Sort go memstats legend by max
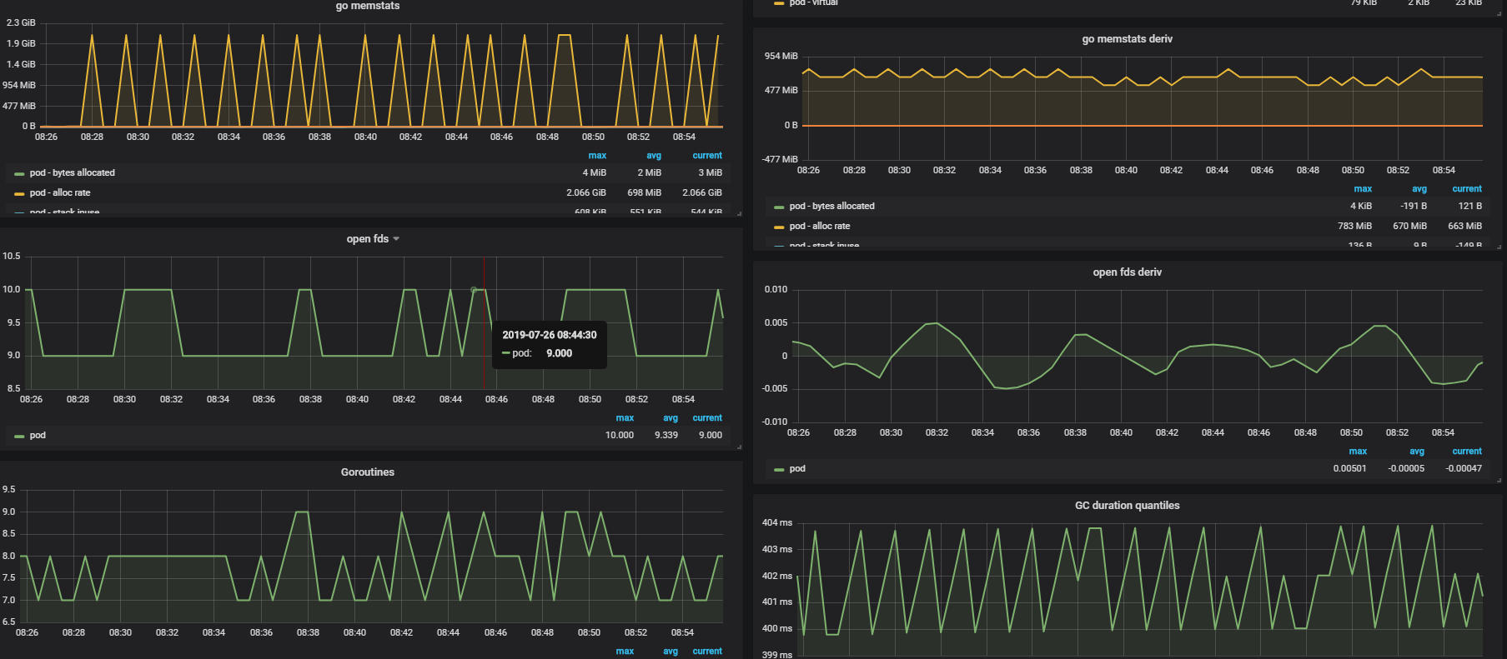 pos(597,156)
